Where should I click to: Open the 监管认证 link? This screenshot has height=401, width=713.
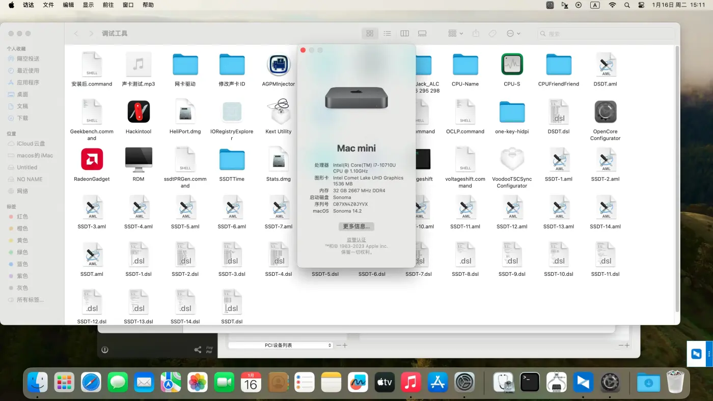coord(356,239)
